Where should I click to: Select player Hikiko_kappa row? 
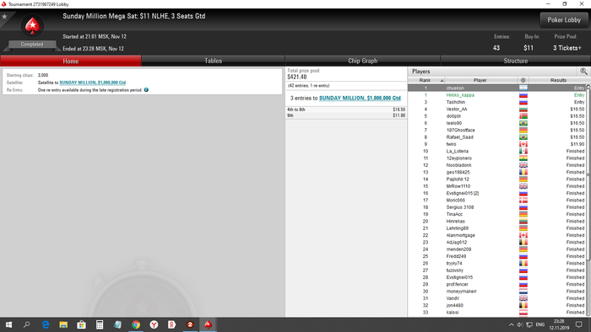497,95
